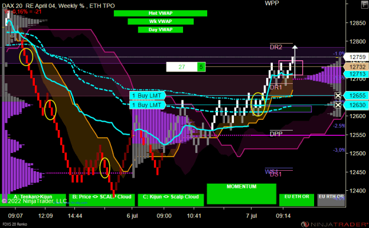Screen dimensions: 369x228
Task: Click the Mnt VWAP green label
Action: pos(161,13)
